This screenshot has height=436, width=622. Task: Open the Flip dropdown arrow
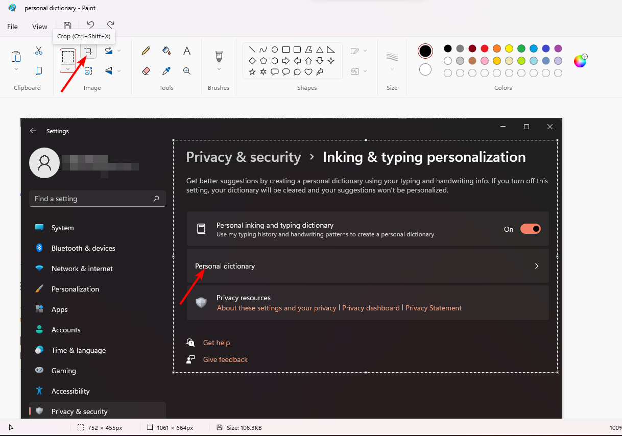(119, 71)
